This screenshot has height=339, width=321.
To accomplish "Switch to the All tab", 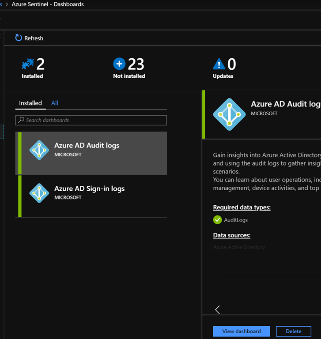I will (55, 103).
